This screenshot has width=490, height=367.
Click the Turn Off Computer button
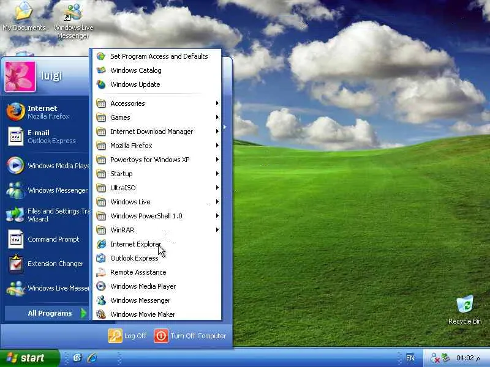[190, 336]
